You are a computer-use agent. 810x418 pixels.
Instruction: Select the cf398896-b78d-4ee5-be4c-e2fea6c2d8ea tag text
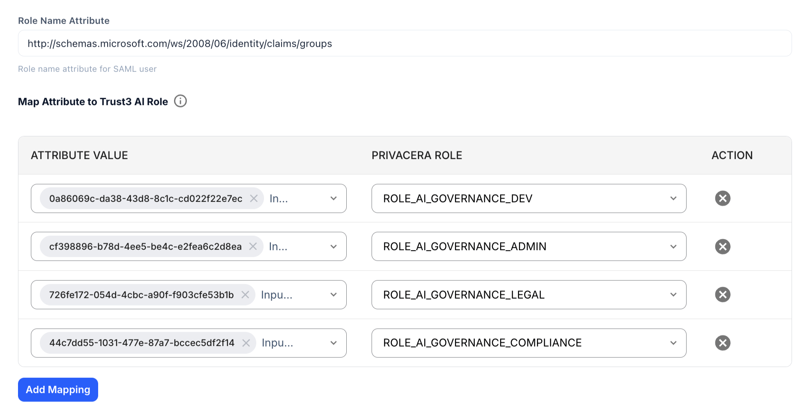145,246
